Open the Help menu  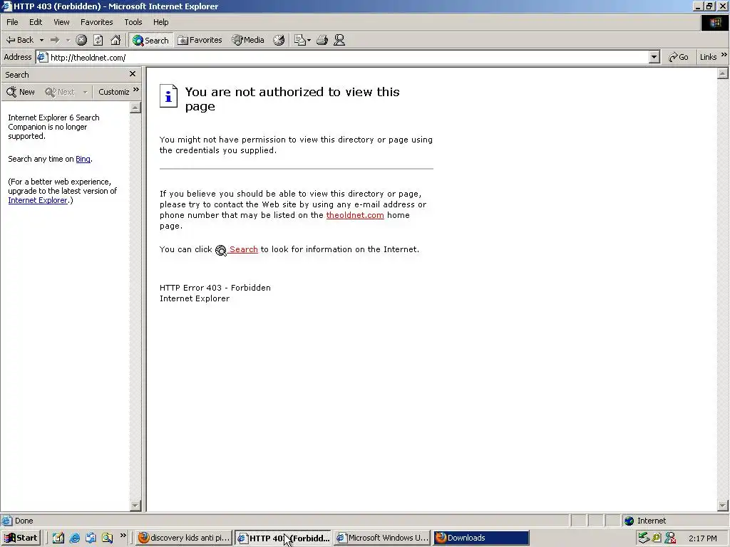pos(160,22)
